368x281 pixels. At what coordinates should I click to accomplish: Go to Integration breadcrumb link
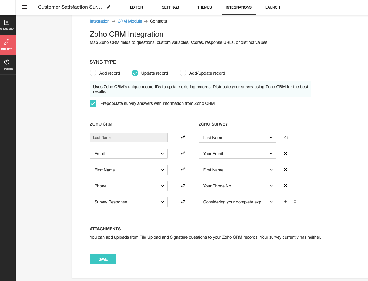100,21
